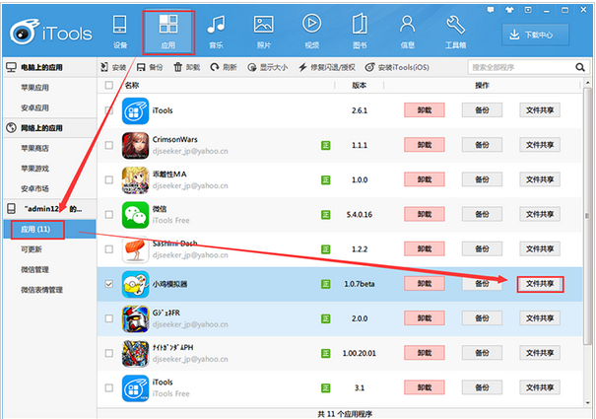
Task: Click the 小鸡模拟器 app icon
Action: click(135, 284)
